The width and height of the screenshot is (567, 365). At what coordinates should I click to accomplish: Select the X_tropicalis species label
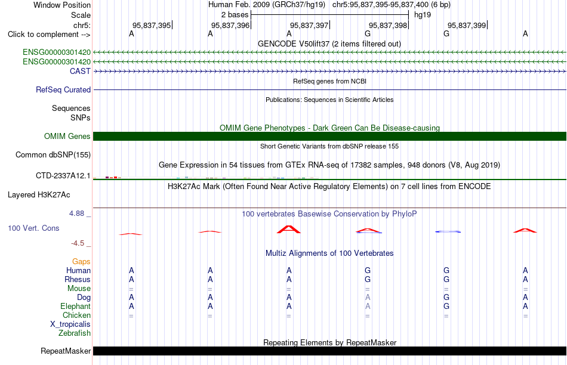click(x=70, y=324)
